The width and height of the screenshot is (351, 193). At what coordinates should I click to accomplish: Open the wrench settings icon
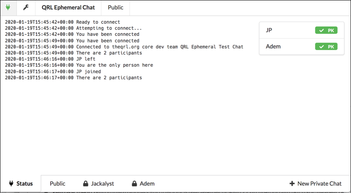tap(26, 7)
